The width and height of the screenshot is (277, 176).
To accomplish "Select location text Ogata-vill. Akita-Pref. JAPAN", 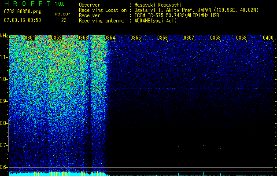I will pos(173,10).
